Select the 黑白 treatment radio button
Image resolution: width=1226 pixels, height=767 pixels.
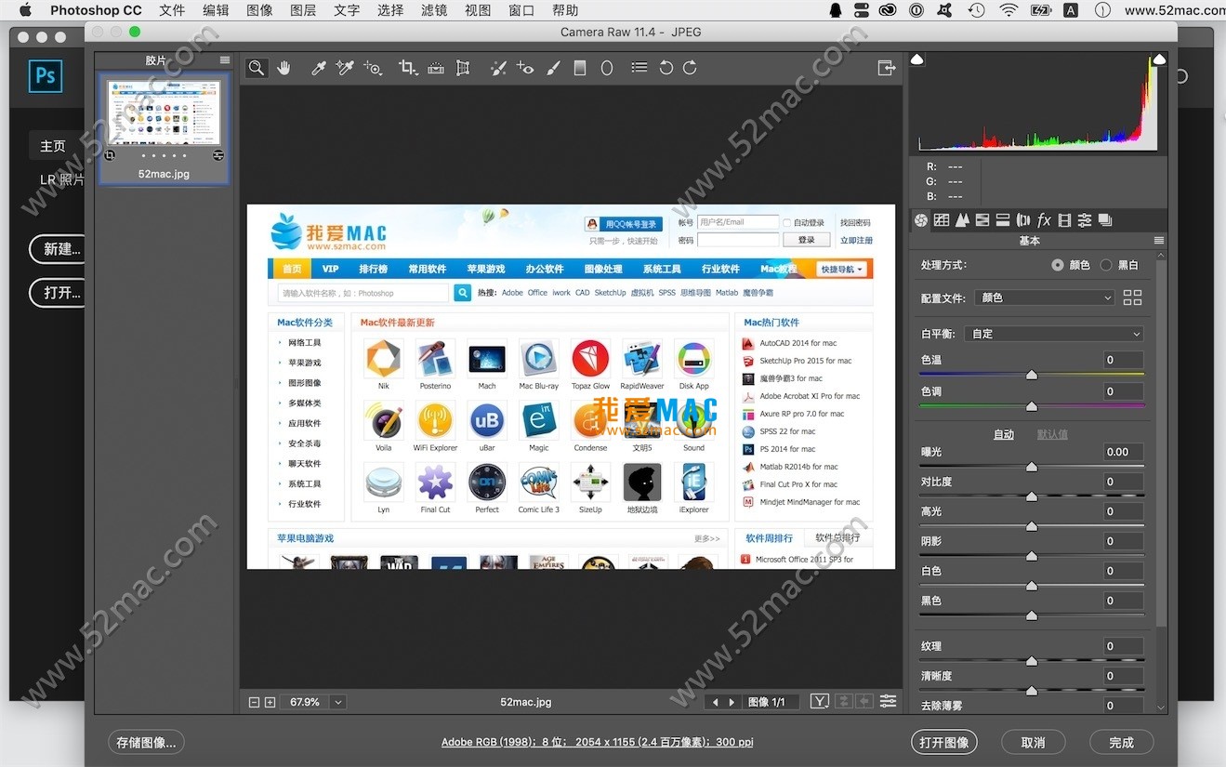pyautogui.click(x=1106, y=265)
